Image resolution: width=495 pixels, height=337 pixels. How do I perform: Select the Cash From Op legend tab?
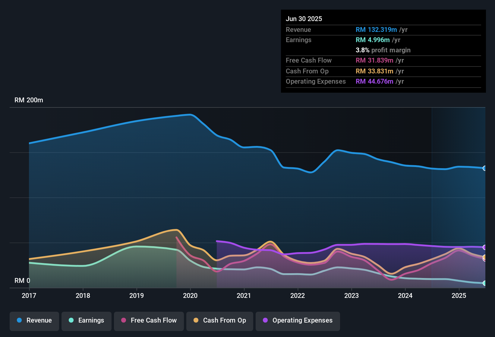219,320
